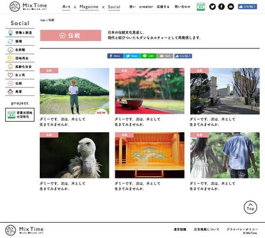This screenshot has width=265, height=238.
Task: Open the heart icon in sidebar
Action: click(10, 75)
